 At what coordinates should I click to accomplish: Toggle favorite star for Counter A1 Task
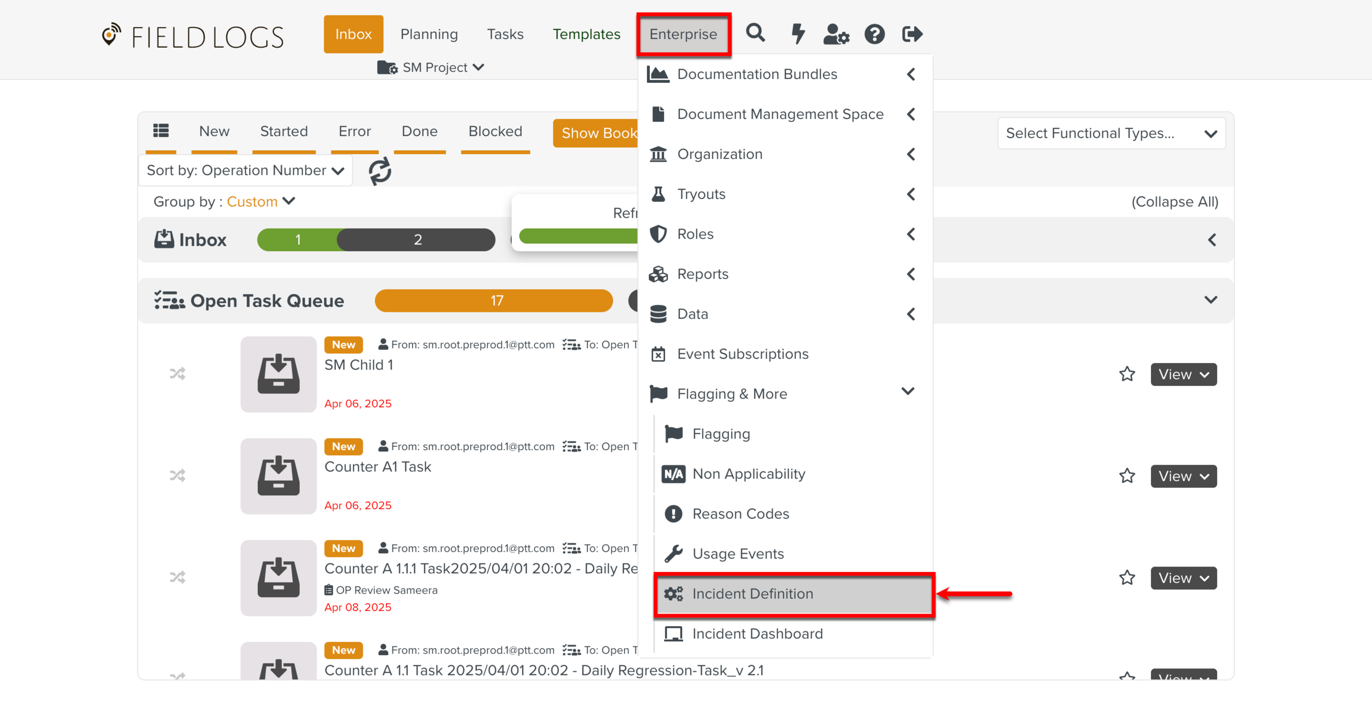[x=1127, y=476]
